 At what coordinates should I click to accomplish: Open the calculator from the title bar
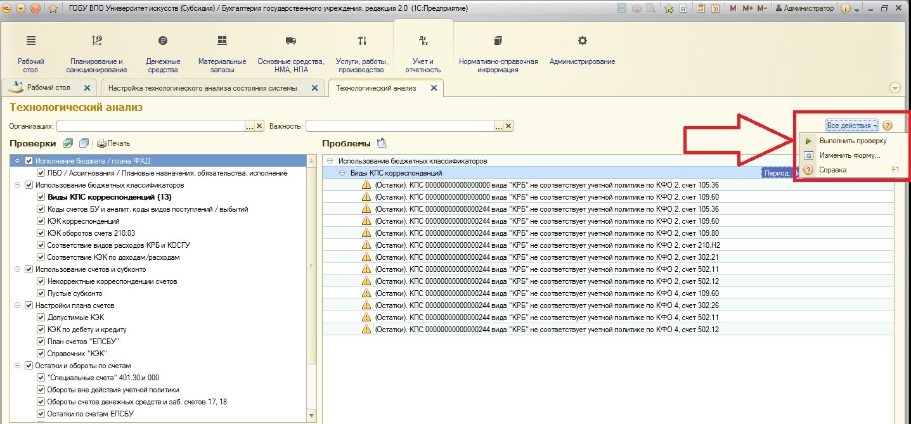701,8
